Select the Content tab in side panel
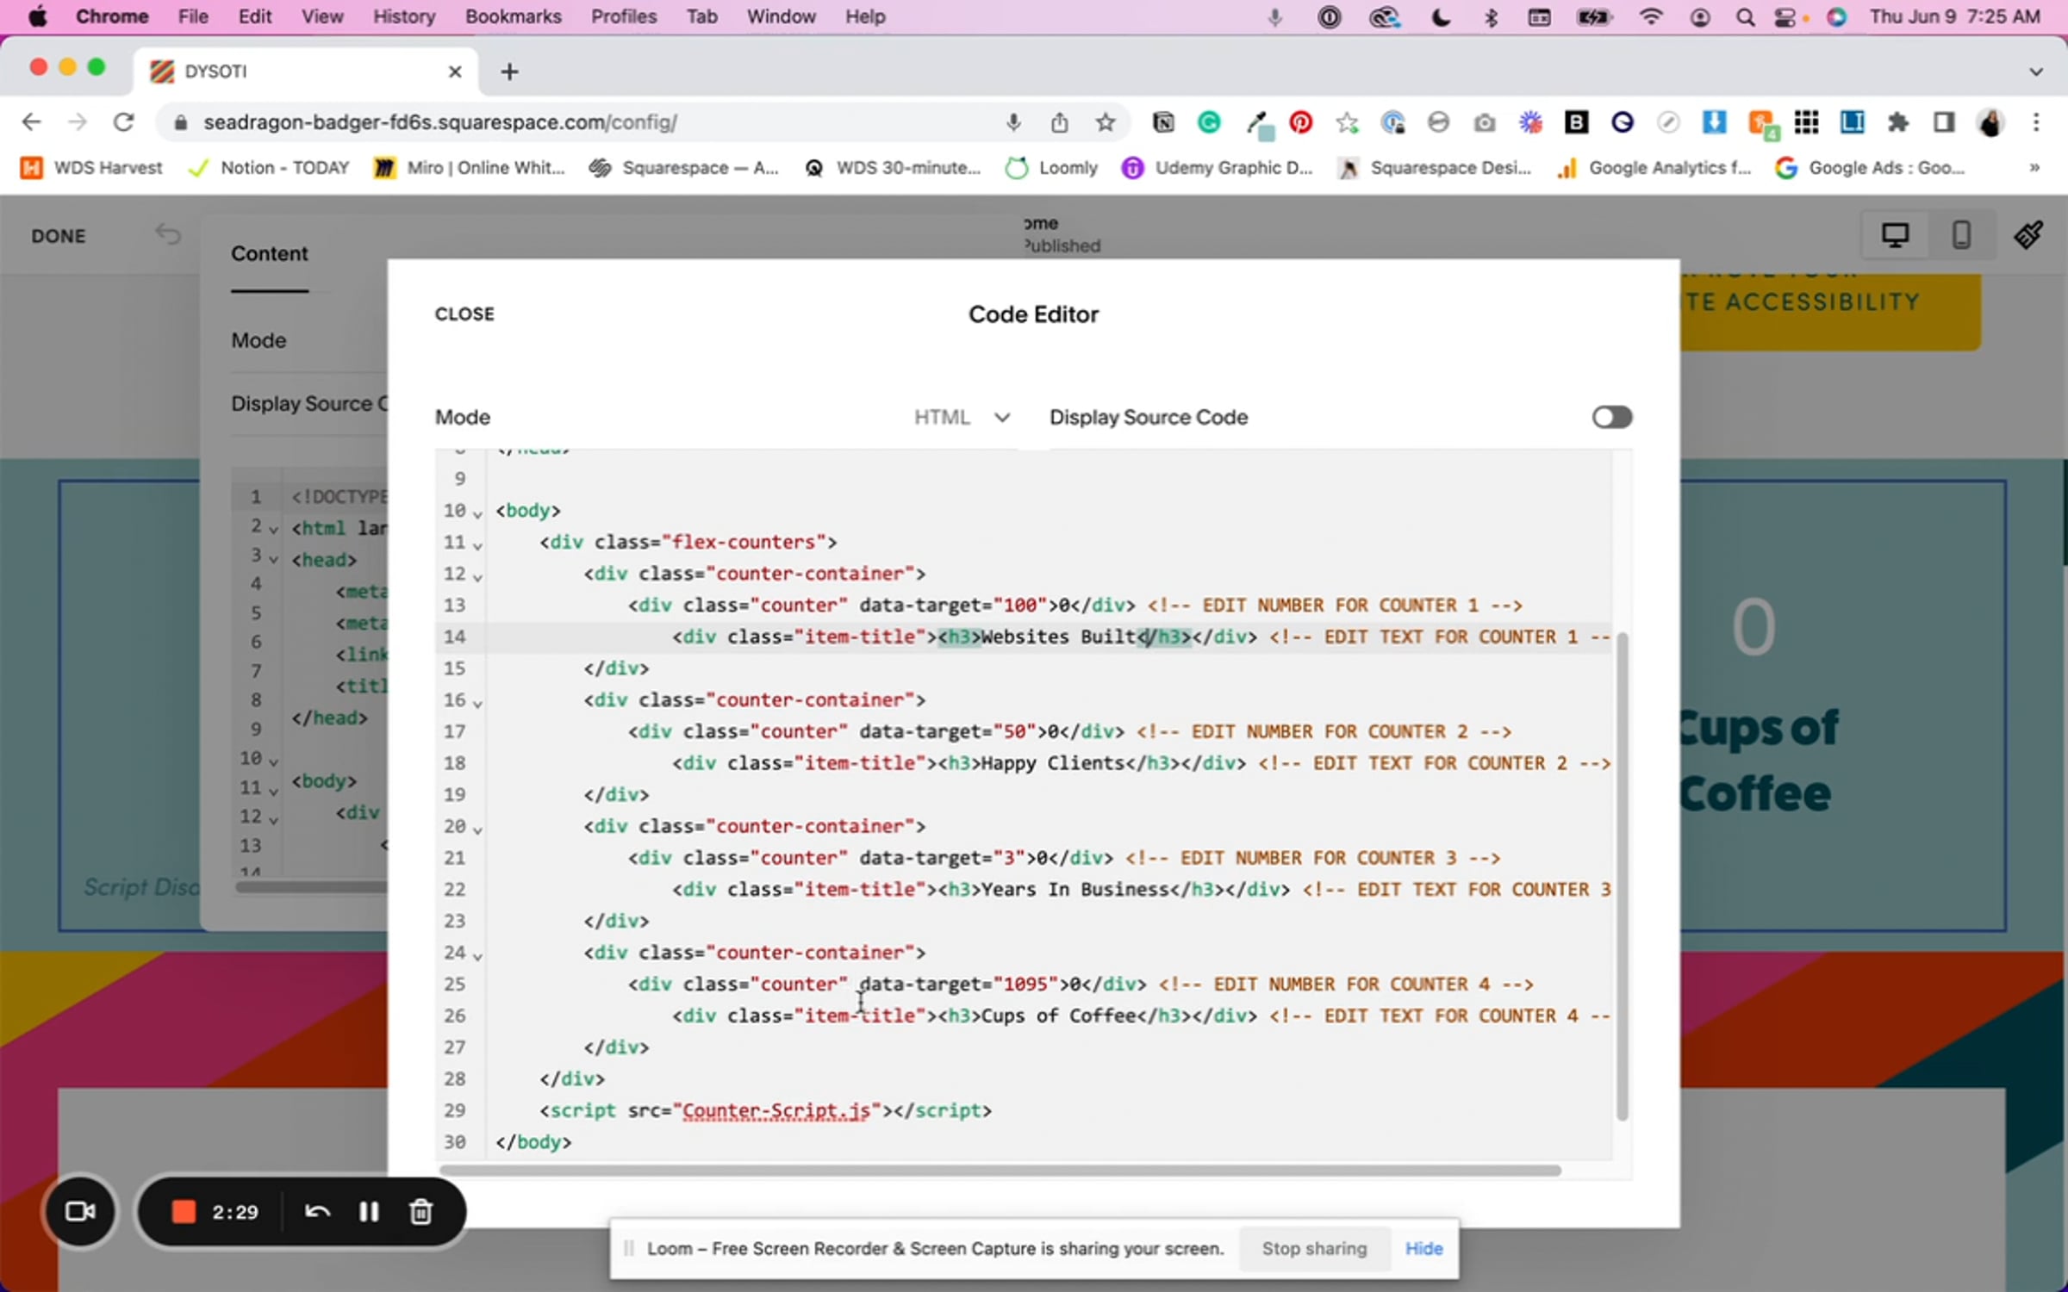This screenshot has height=1292, width=2068. coord(269,253)
